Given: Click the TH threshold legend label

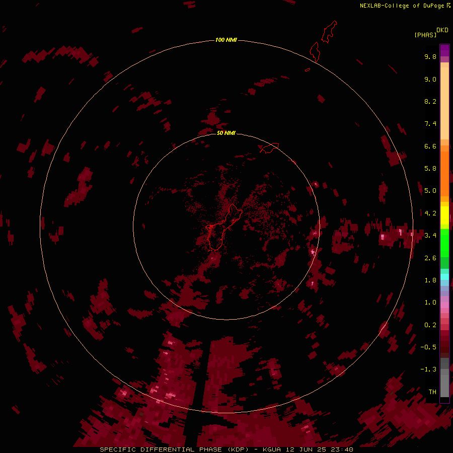Looking at the screenshot, I should (432, 392).
